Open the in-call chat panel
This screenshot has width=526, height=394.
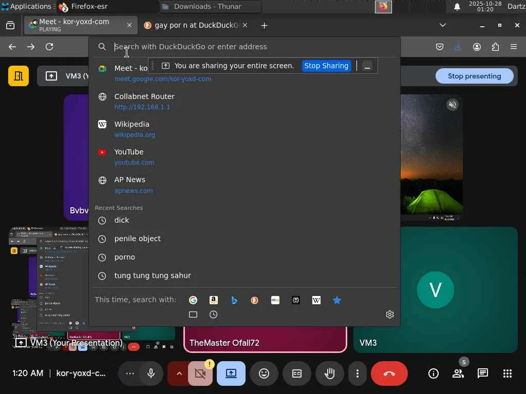[x=483, y=373]
